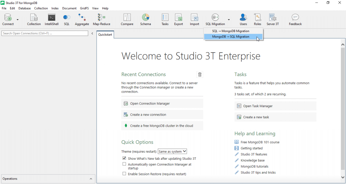
Task: Select MongoDB → SQL Migration menu entry
Action: (230, 37)
